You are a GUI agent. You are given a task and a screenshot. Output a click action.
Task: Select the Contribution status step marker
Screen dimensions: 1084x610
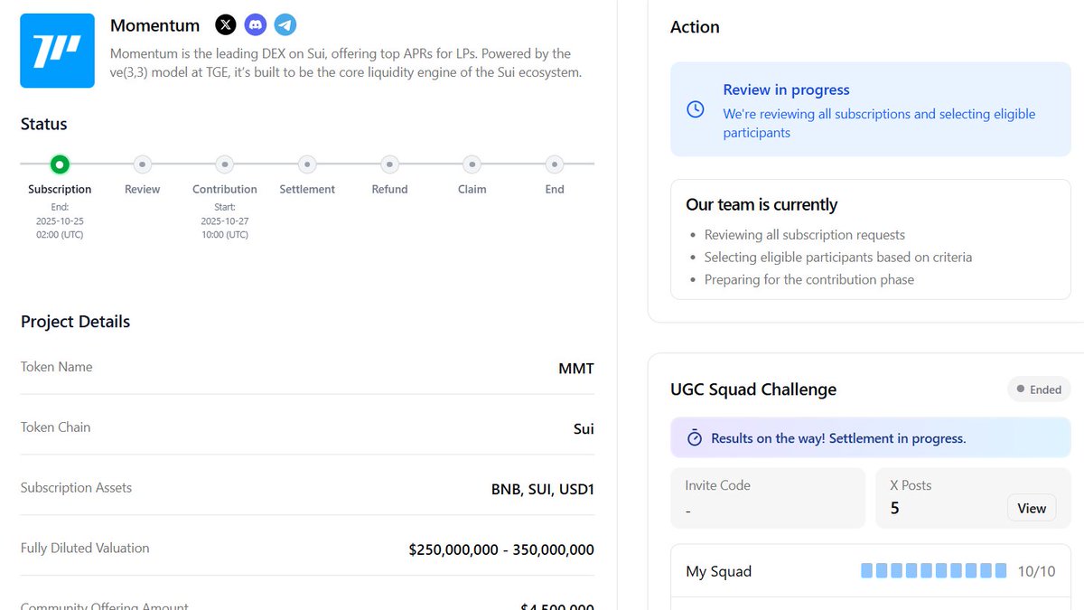coord(225,164)
